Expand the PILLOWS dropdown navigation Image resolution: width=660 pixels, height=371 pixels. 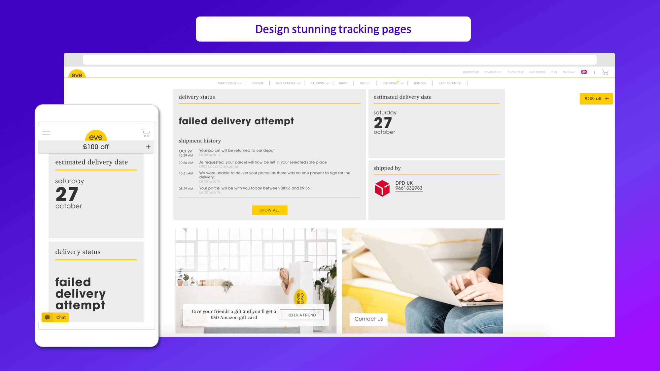click(319, 83)
